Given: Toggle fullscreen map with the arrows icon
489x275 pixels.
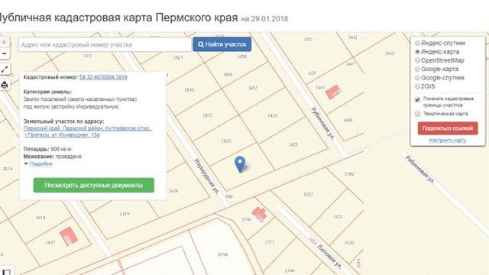Looking at the screenshot, I should click(x=5, y=70).
